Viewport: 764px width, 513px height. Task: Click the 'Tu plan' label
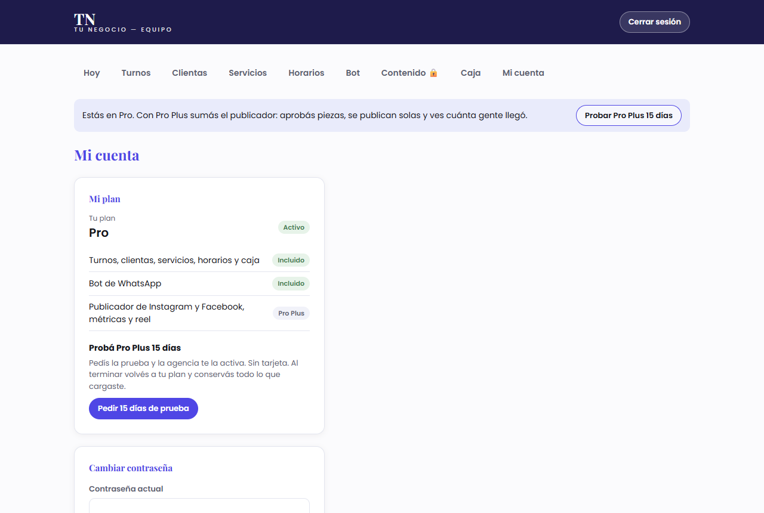point(102,218)
